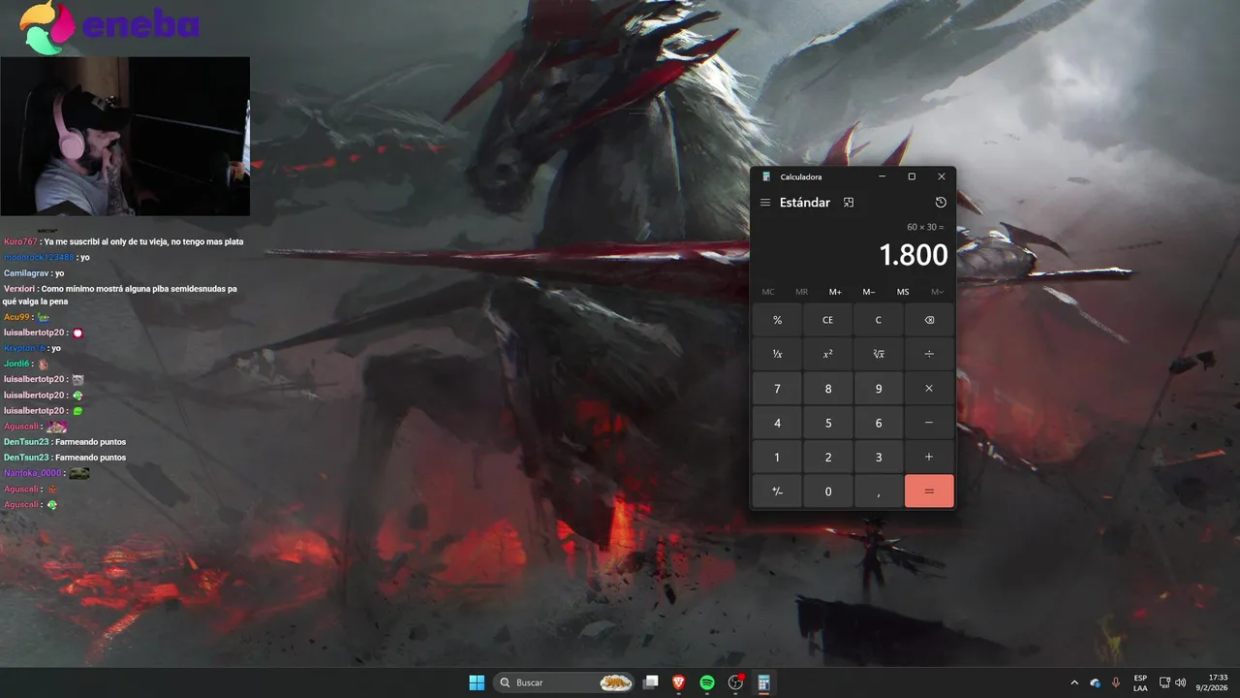This screenshot has height=698, width=1240.
Task: Click digit 1 on the calculator
Action: tap(777, 457)
